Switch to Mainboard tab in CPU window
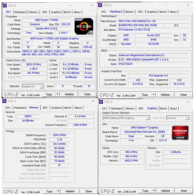 (20, 12)
